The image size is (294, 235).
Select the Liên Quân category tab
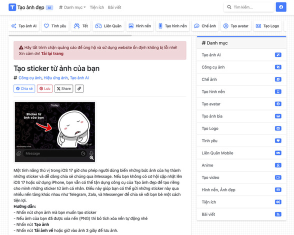pyautogui.click(x=108, y=26)
